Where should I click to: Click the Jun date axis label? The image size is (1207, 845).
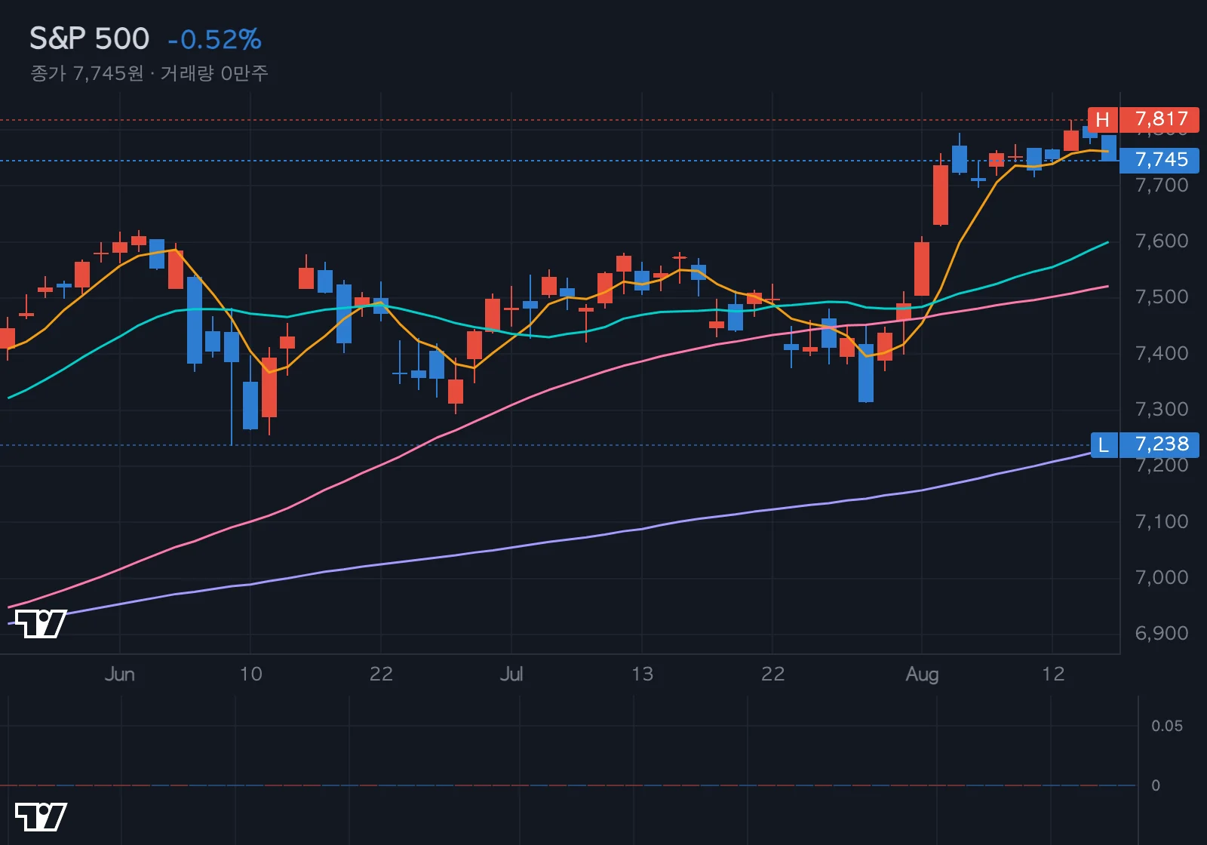pos(120,674)
